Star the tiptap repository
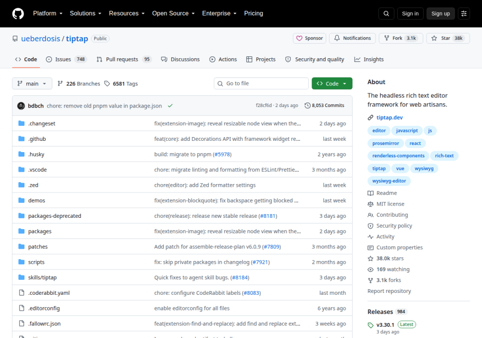Screen dimensions: 482x338 [448, 38]
